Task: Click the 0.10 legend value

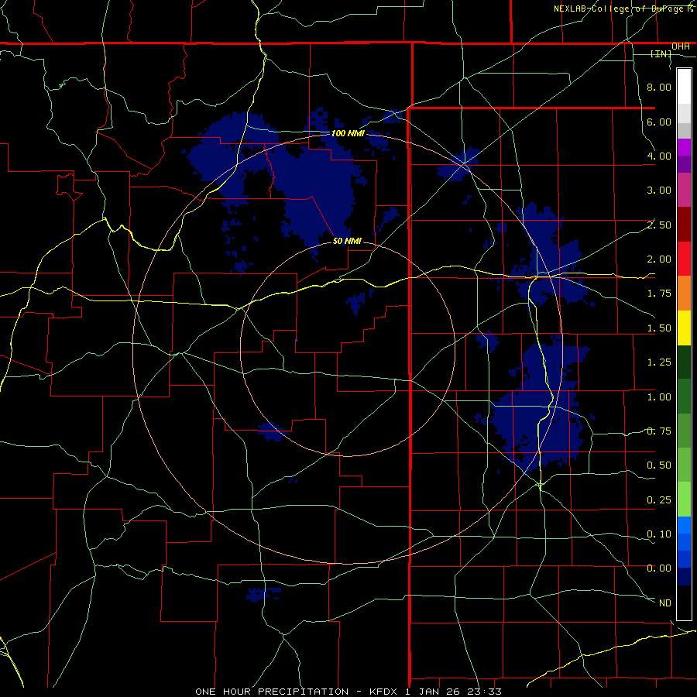Action: tap(659, 534)
